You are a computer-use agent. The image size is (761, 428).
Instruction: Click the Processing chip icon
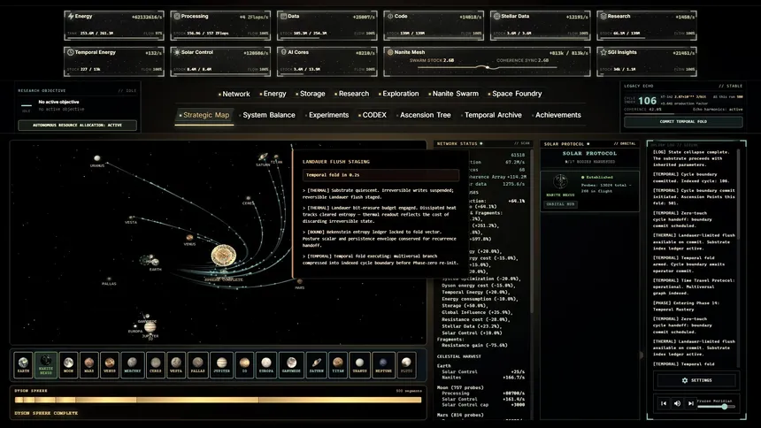177,16
